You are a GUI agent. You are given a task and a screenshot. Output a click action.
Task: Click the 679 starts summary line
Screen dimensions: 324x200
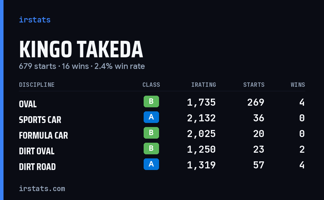[82, 66]
